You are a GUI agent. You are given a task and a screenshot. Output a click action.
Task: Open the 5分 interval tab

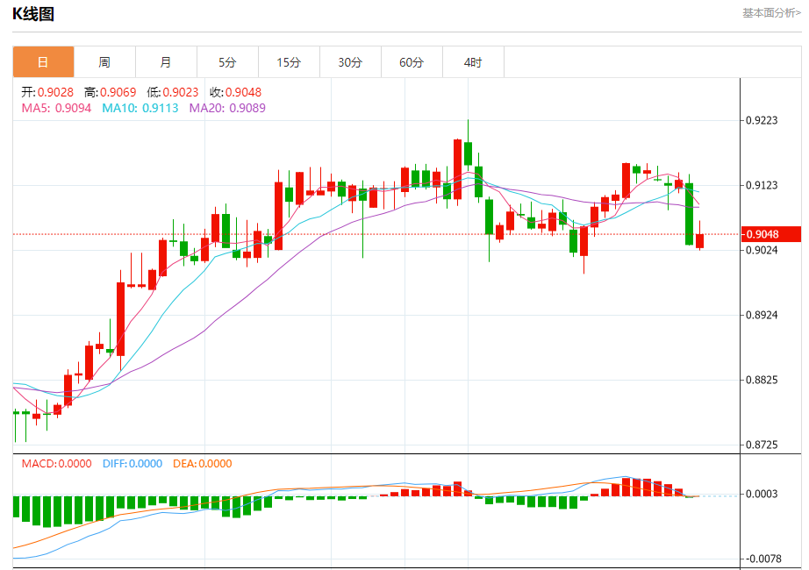[227, 62]
